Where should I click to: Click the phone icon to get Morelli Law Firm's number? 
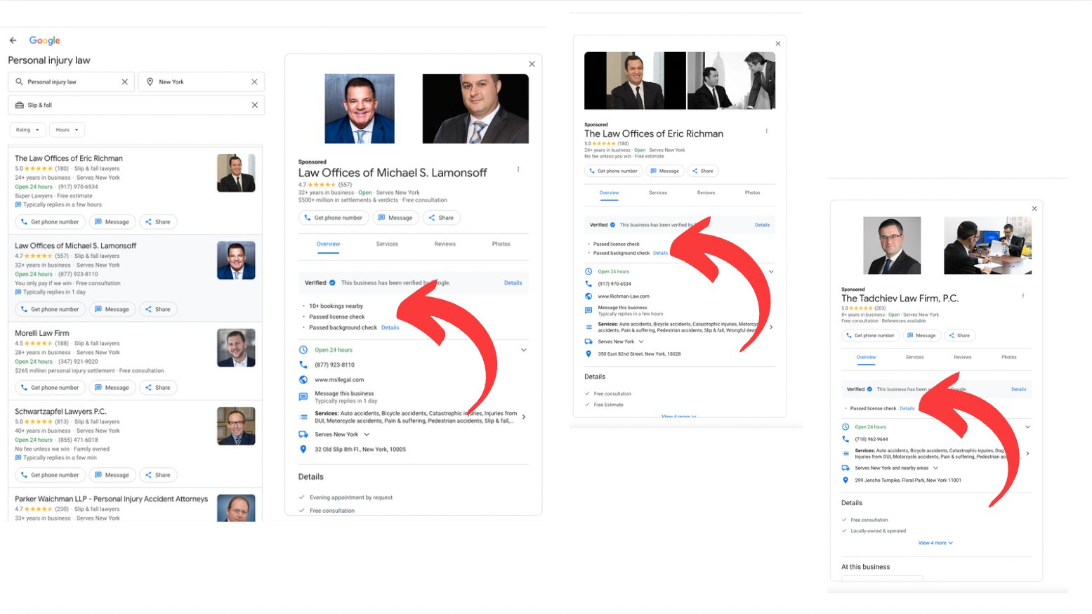pyautogui.click(x=23, y=387)
